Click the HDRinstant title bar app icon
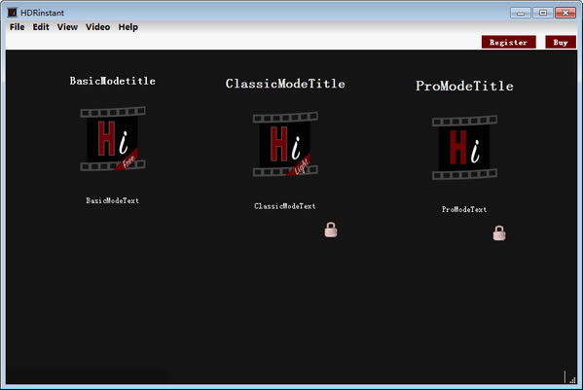 [13, 13]
